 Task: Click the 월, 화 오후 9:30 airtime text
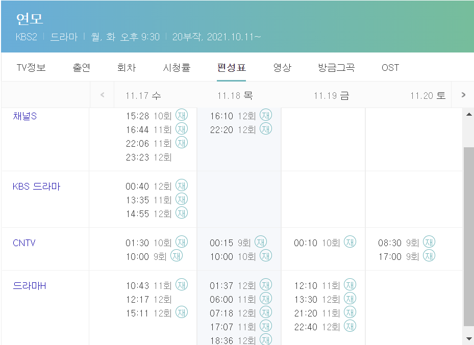point(125,37)
